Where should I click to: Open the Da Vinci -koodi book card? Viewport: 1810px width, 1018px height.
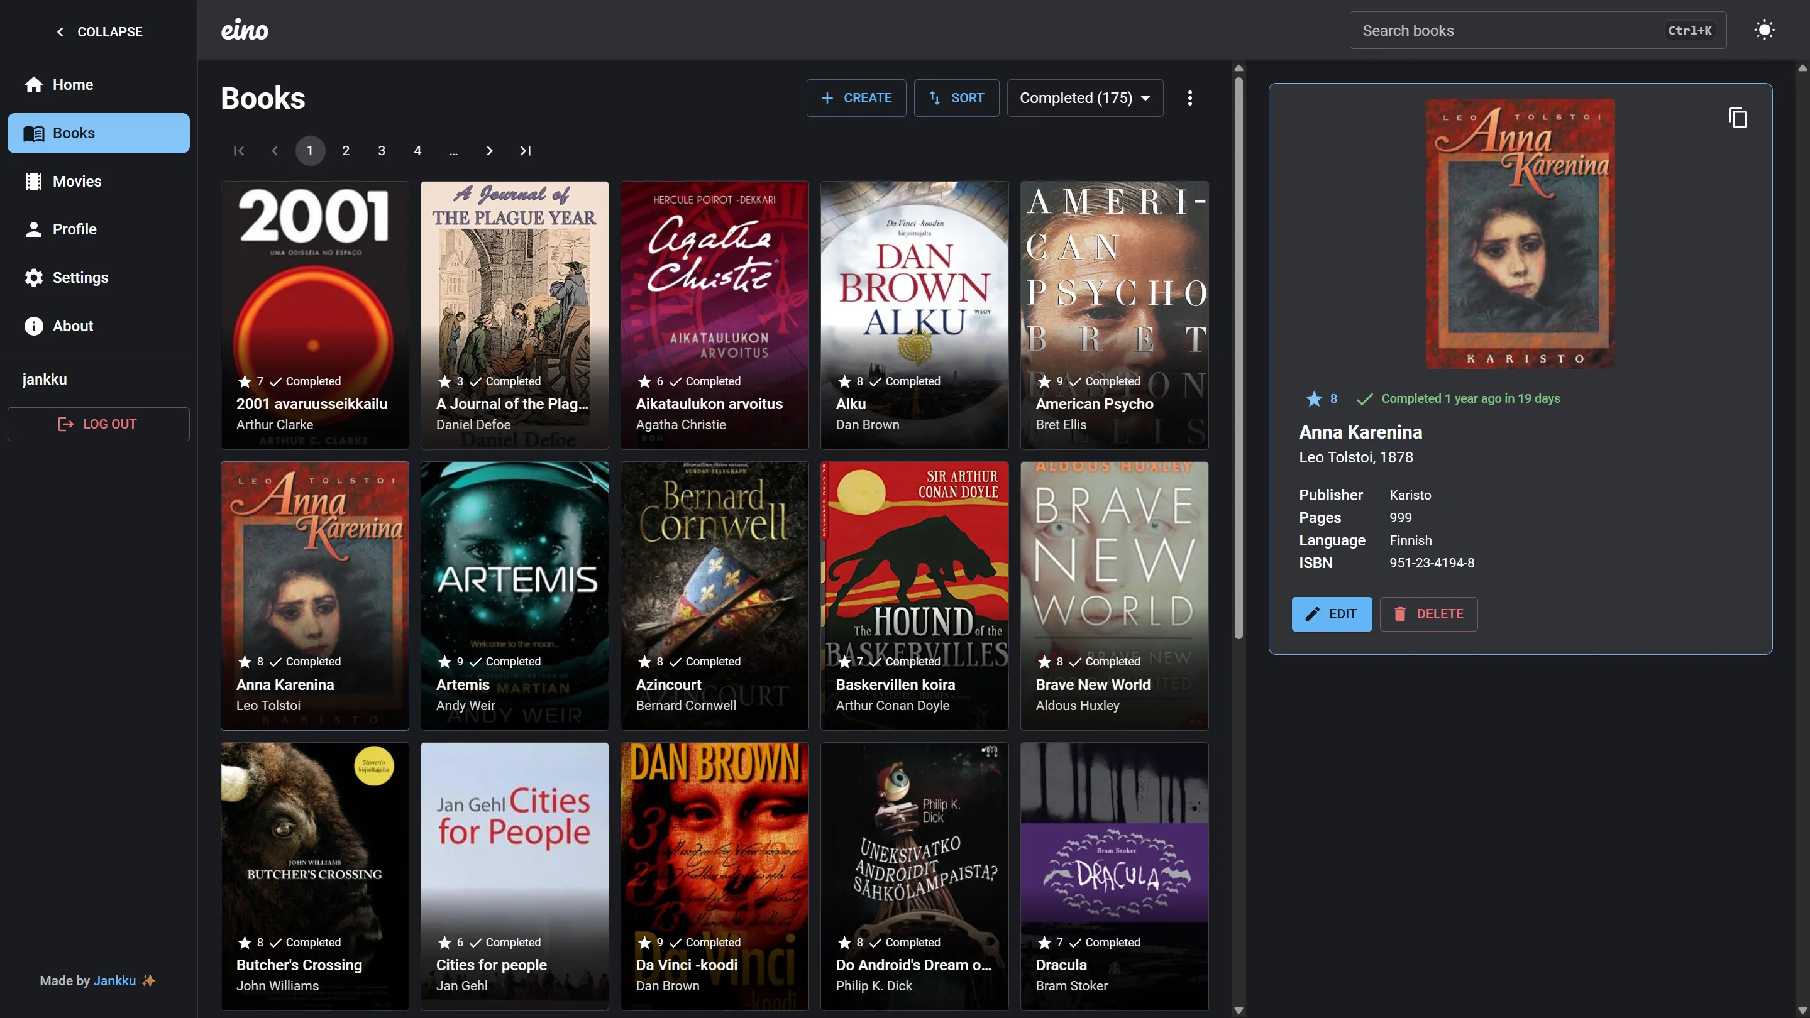click(715, 876)
